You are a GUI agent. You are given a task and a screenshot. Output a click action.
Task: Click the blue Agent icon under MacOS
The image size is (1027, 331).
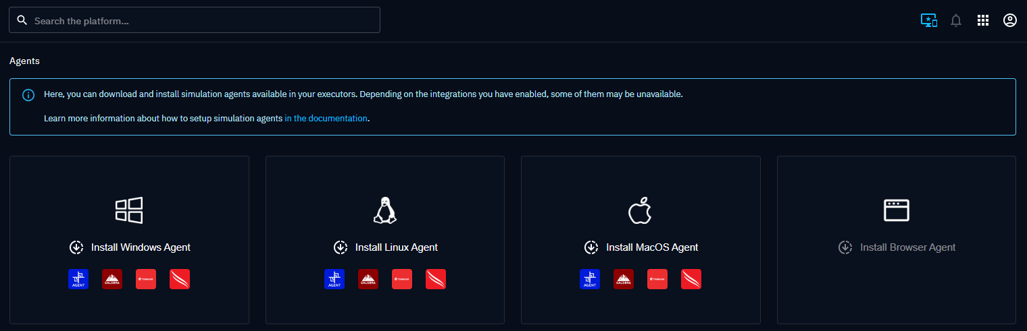pyautogui.click(x=590, y=279)
